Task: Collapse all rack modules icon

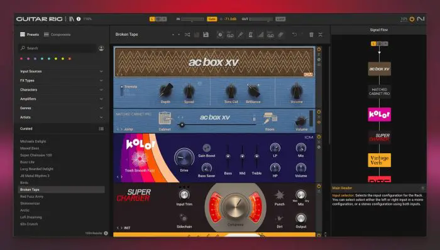Action: (320, 35)
